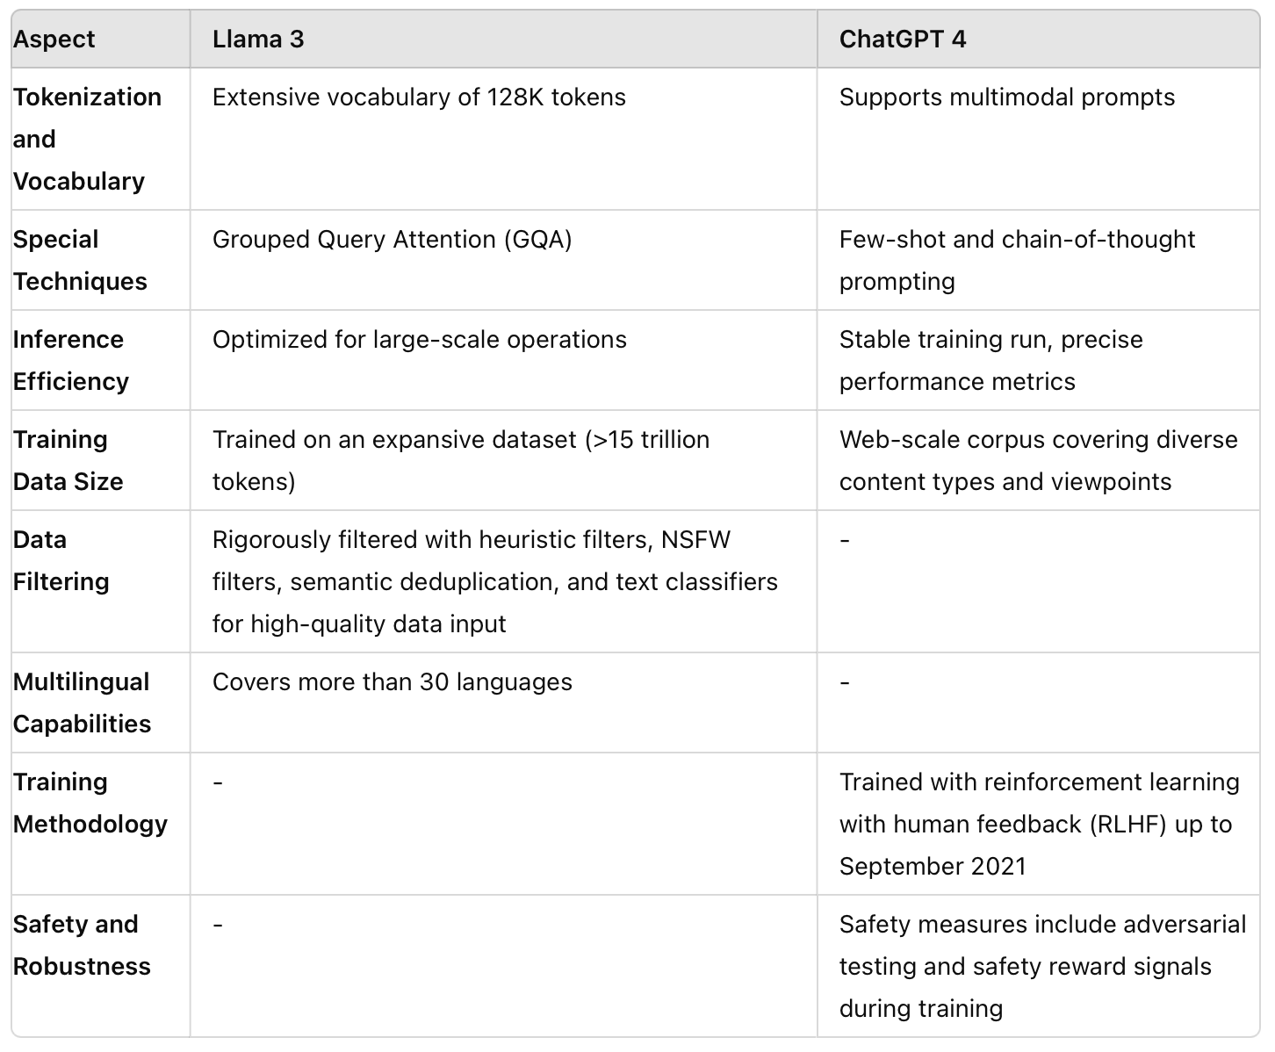This screenshot has width=1275, height=1052.
Task: Select the "Special Techniques" row label
Action: 80,260
